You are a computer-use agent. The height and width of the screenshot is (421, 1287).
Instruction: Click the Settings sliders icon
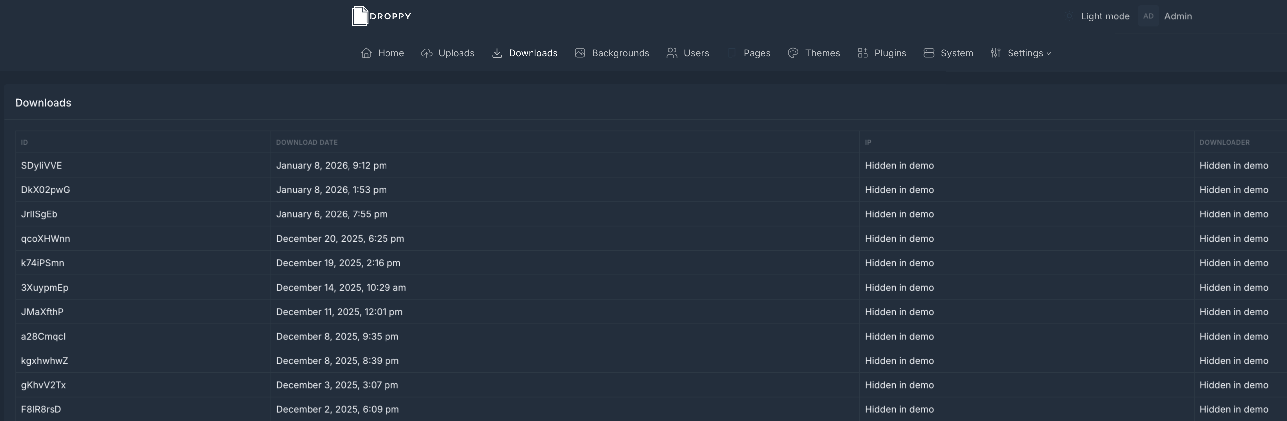(x=995, y=53)
